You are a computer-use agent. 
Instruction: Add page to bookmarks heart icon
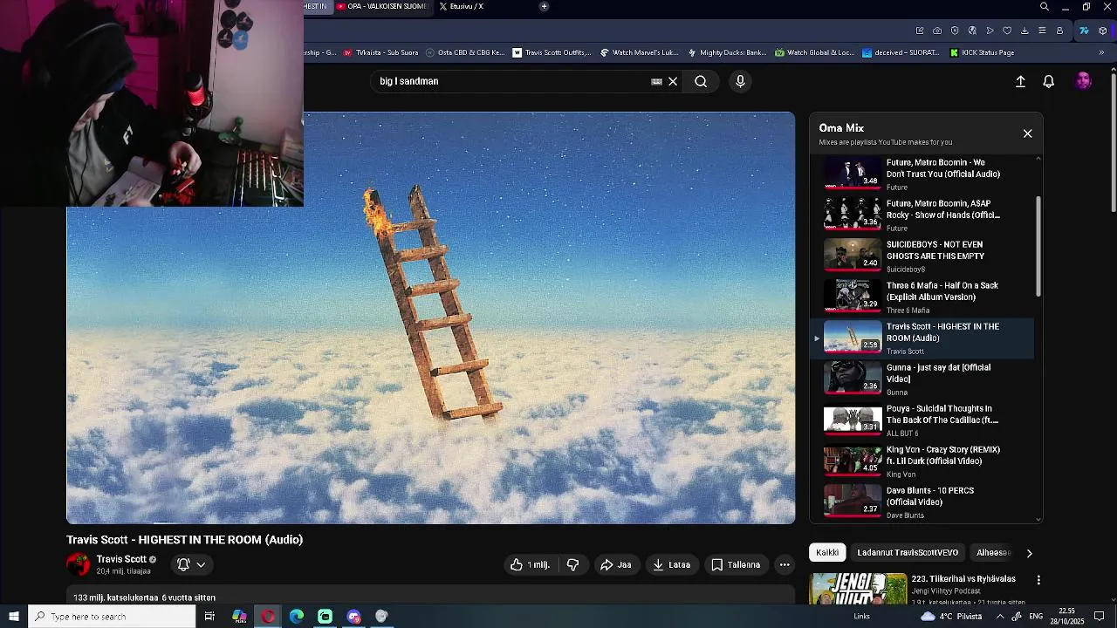coord(1007,31)
